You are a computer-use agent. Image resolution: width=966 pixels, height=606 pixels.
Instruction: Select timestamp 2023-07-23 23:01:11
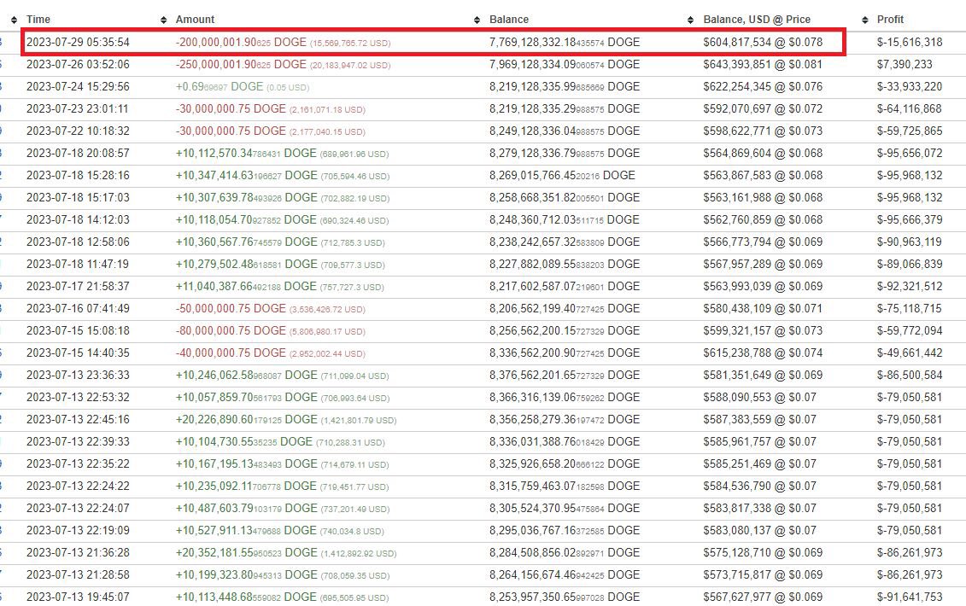coord(78,109)
